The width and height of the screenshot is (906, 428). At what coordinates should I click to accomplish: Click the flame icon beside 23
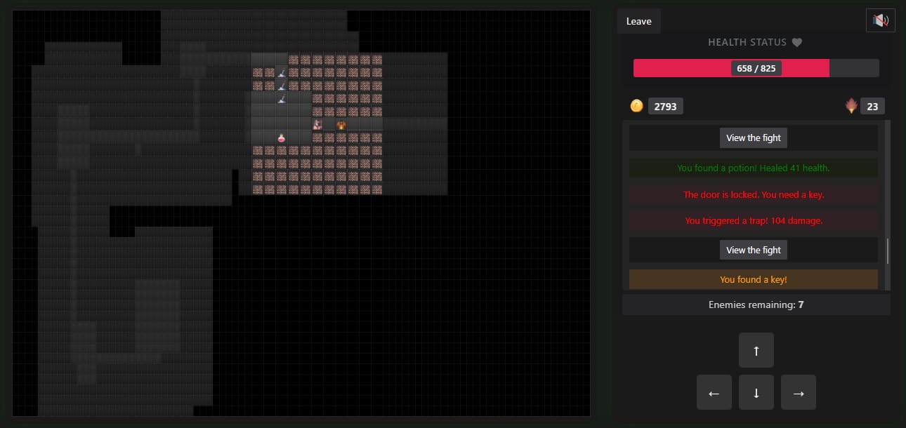(x=851, y=106)
